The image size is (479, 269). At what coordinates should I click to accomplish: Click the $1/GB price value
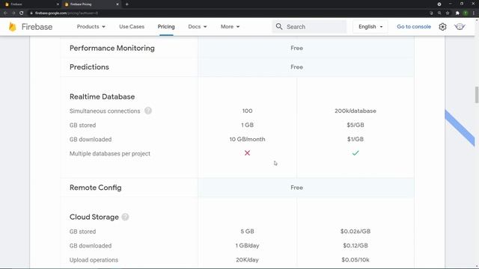356,139
